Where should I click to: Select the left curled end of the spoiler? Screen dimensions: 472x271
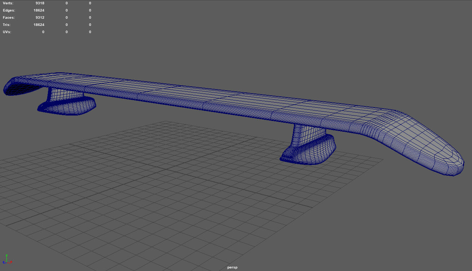(16, 86)
